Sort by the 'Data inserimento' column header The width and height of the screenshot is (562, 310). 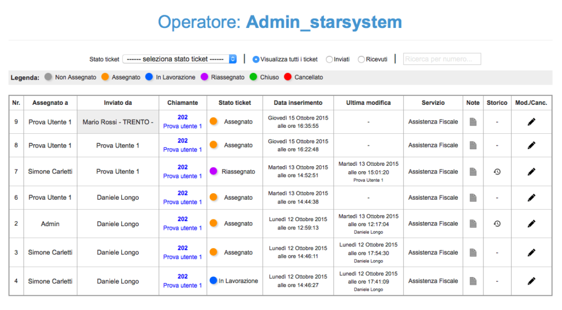point(299,103)
